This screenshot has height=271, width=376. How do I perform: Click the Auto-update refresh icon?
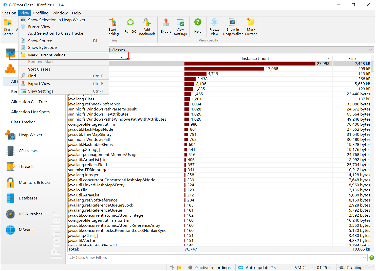[241, 268]
